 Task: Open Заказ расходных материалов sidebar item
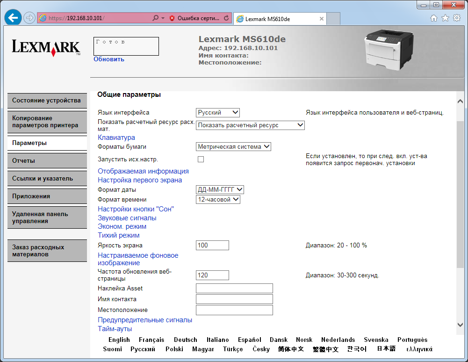(47, 251)
